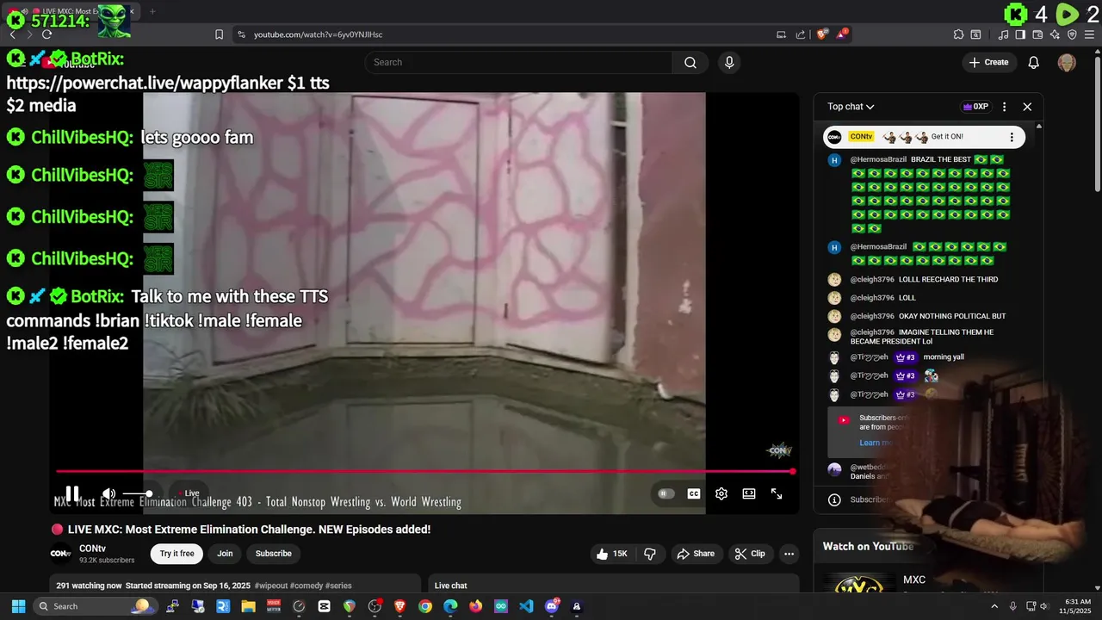
Task: Click the chat message LOLLL REECHARD THE THIRD
Action: click(948, 279)
